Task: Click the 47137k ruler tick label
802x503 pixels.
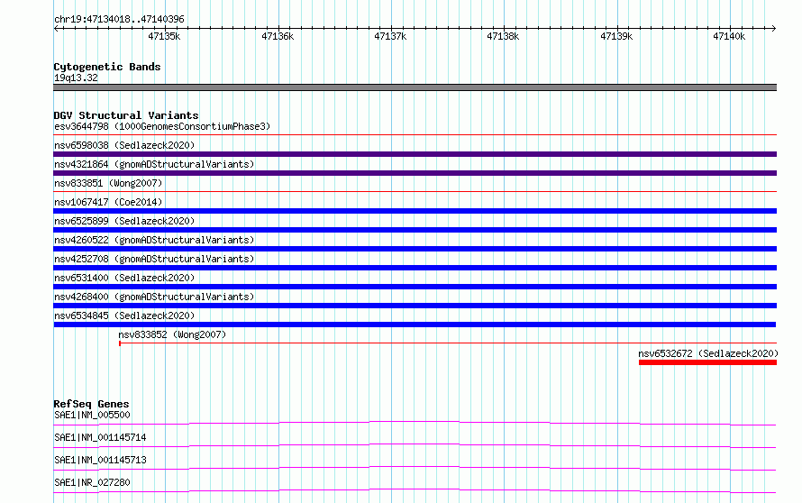Action: 390,36
